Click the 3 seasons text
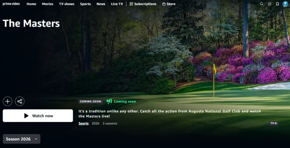The image size is (290, 148). pos(110,123)
